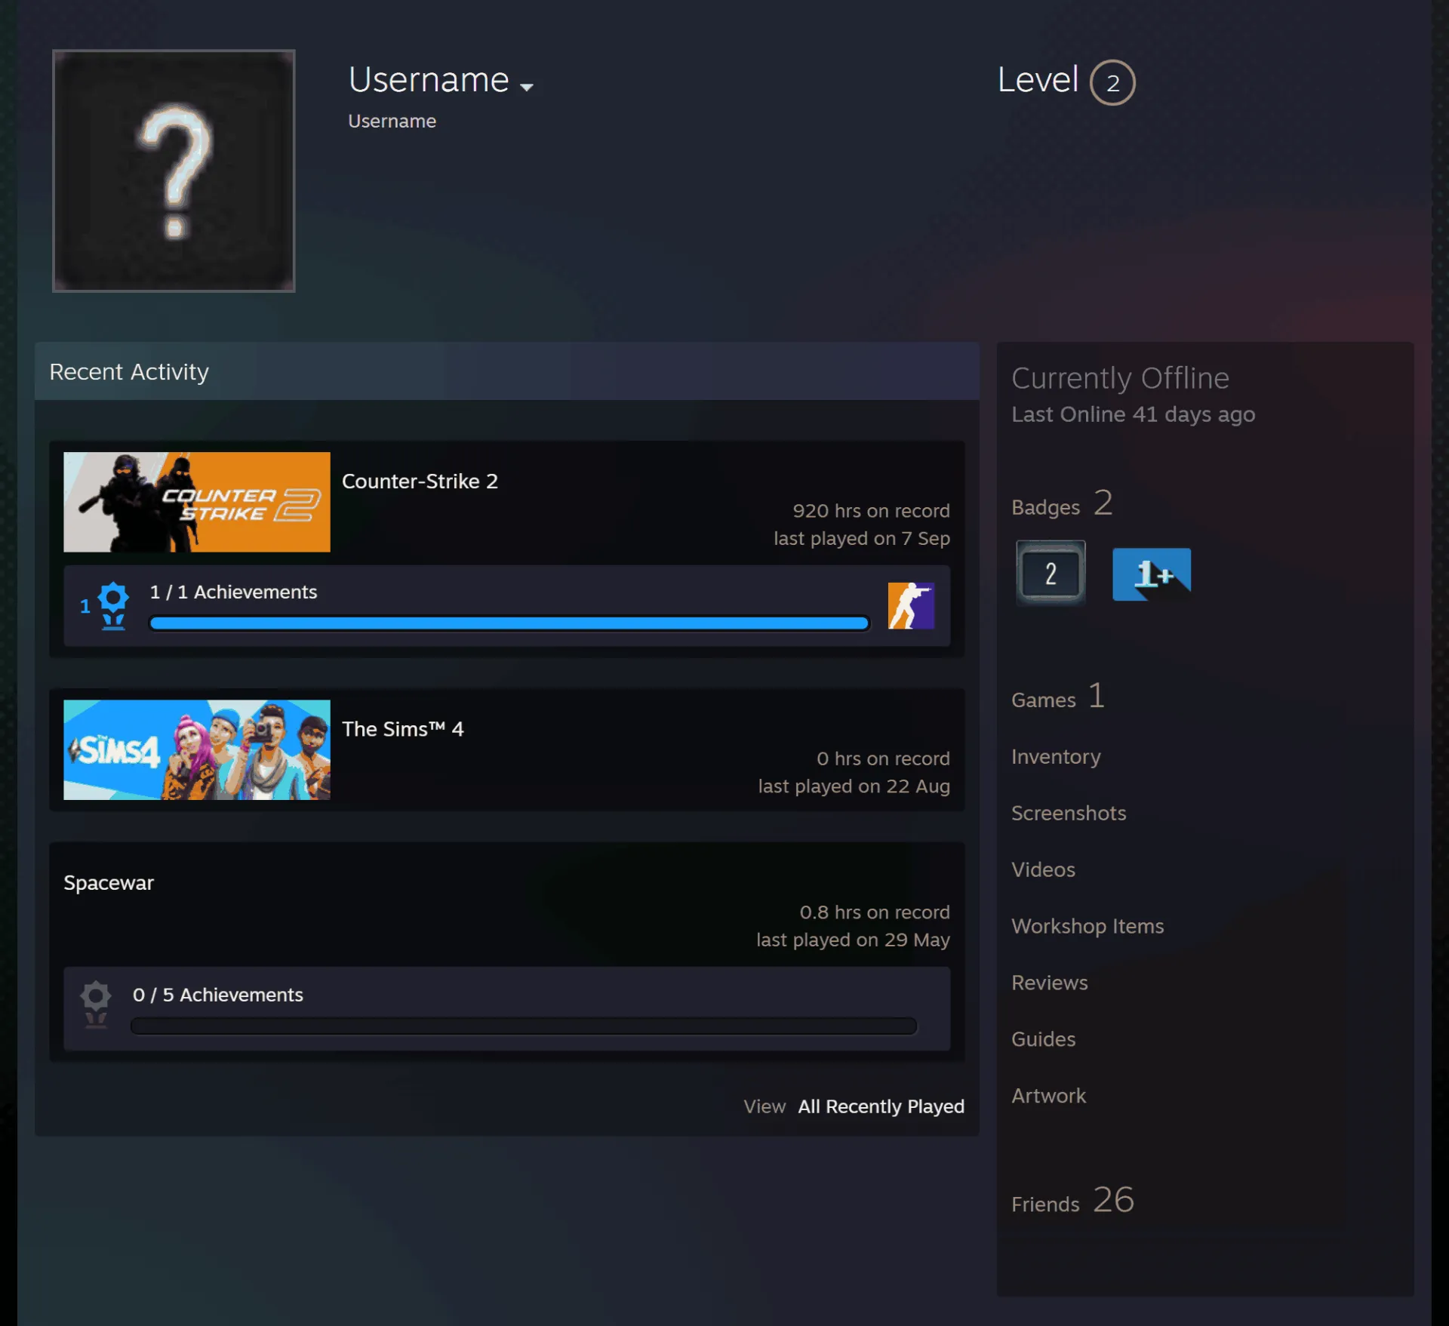Expand the Username dropdown arrow
Image resolution: width=1449 pixels, height=1326 pixels.
coord(527,87)
